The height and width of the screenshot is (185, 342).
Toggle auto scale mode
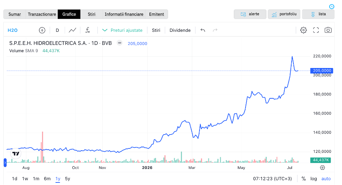(326, 179)
